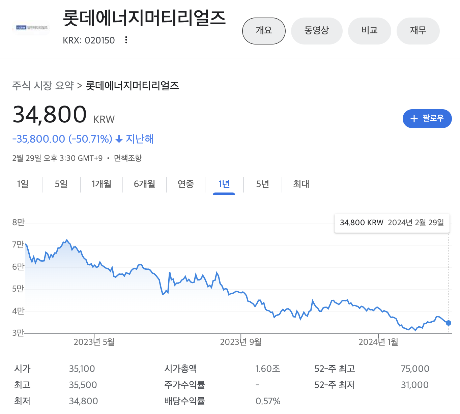This screenshot has width=460, height=414.
Task: Click the 3만 y-axis label
Action: (18, 333)
